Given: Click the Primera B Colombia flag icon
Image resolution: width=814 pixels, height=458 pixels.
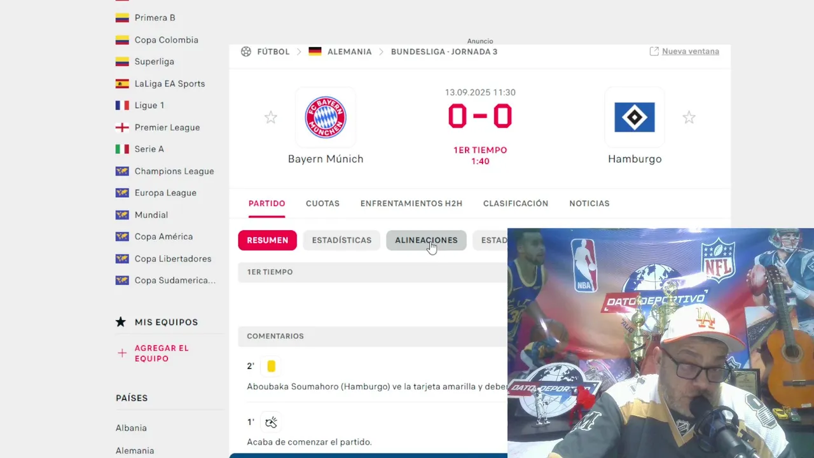Looking at the screenshot, I should tap(122, 18).
